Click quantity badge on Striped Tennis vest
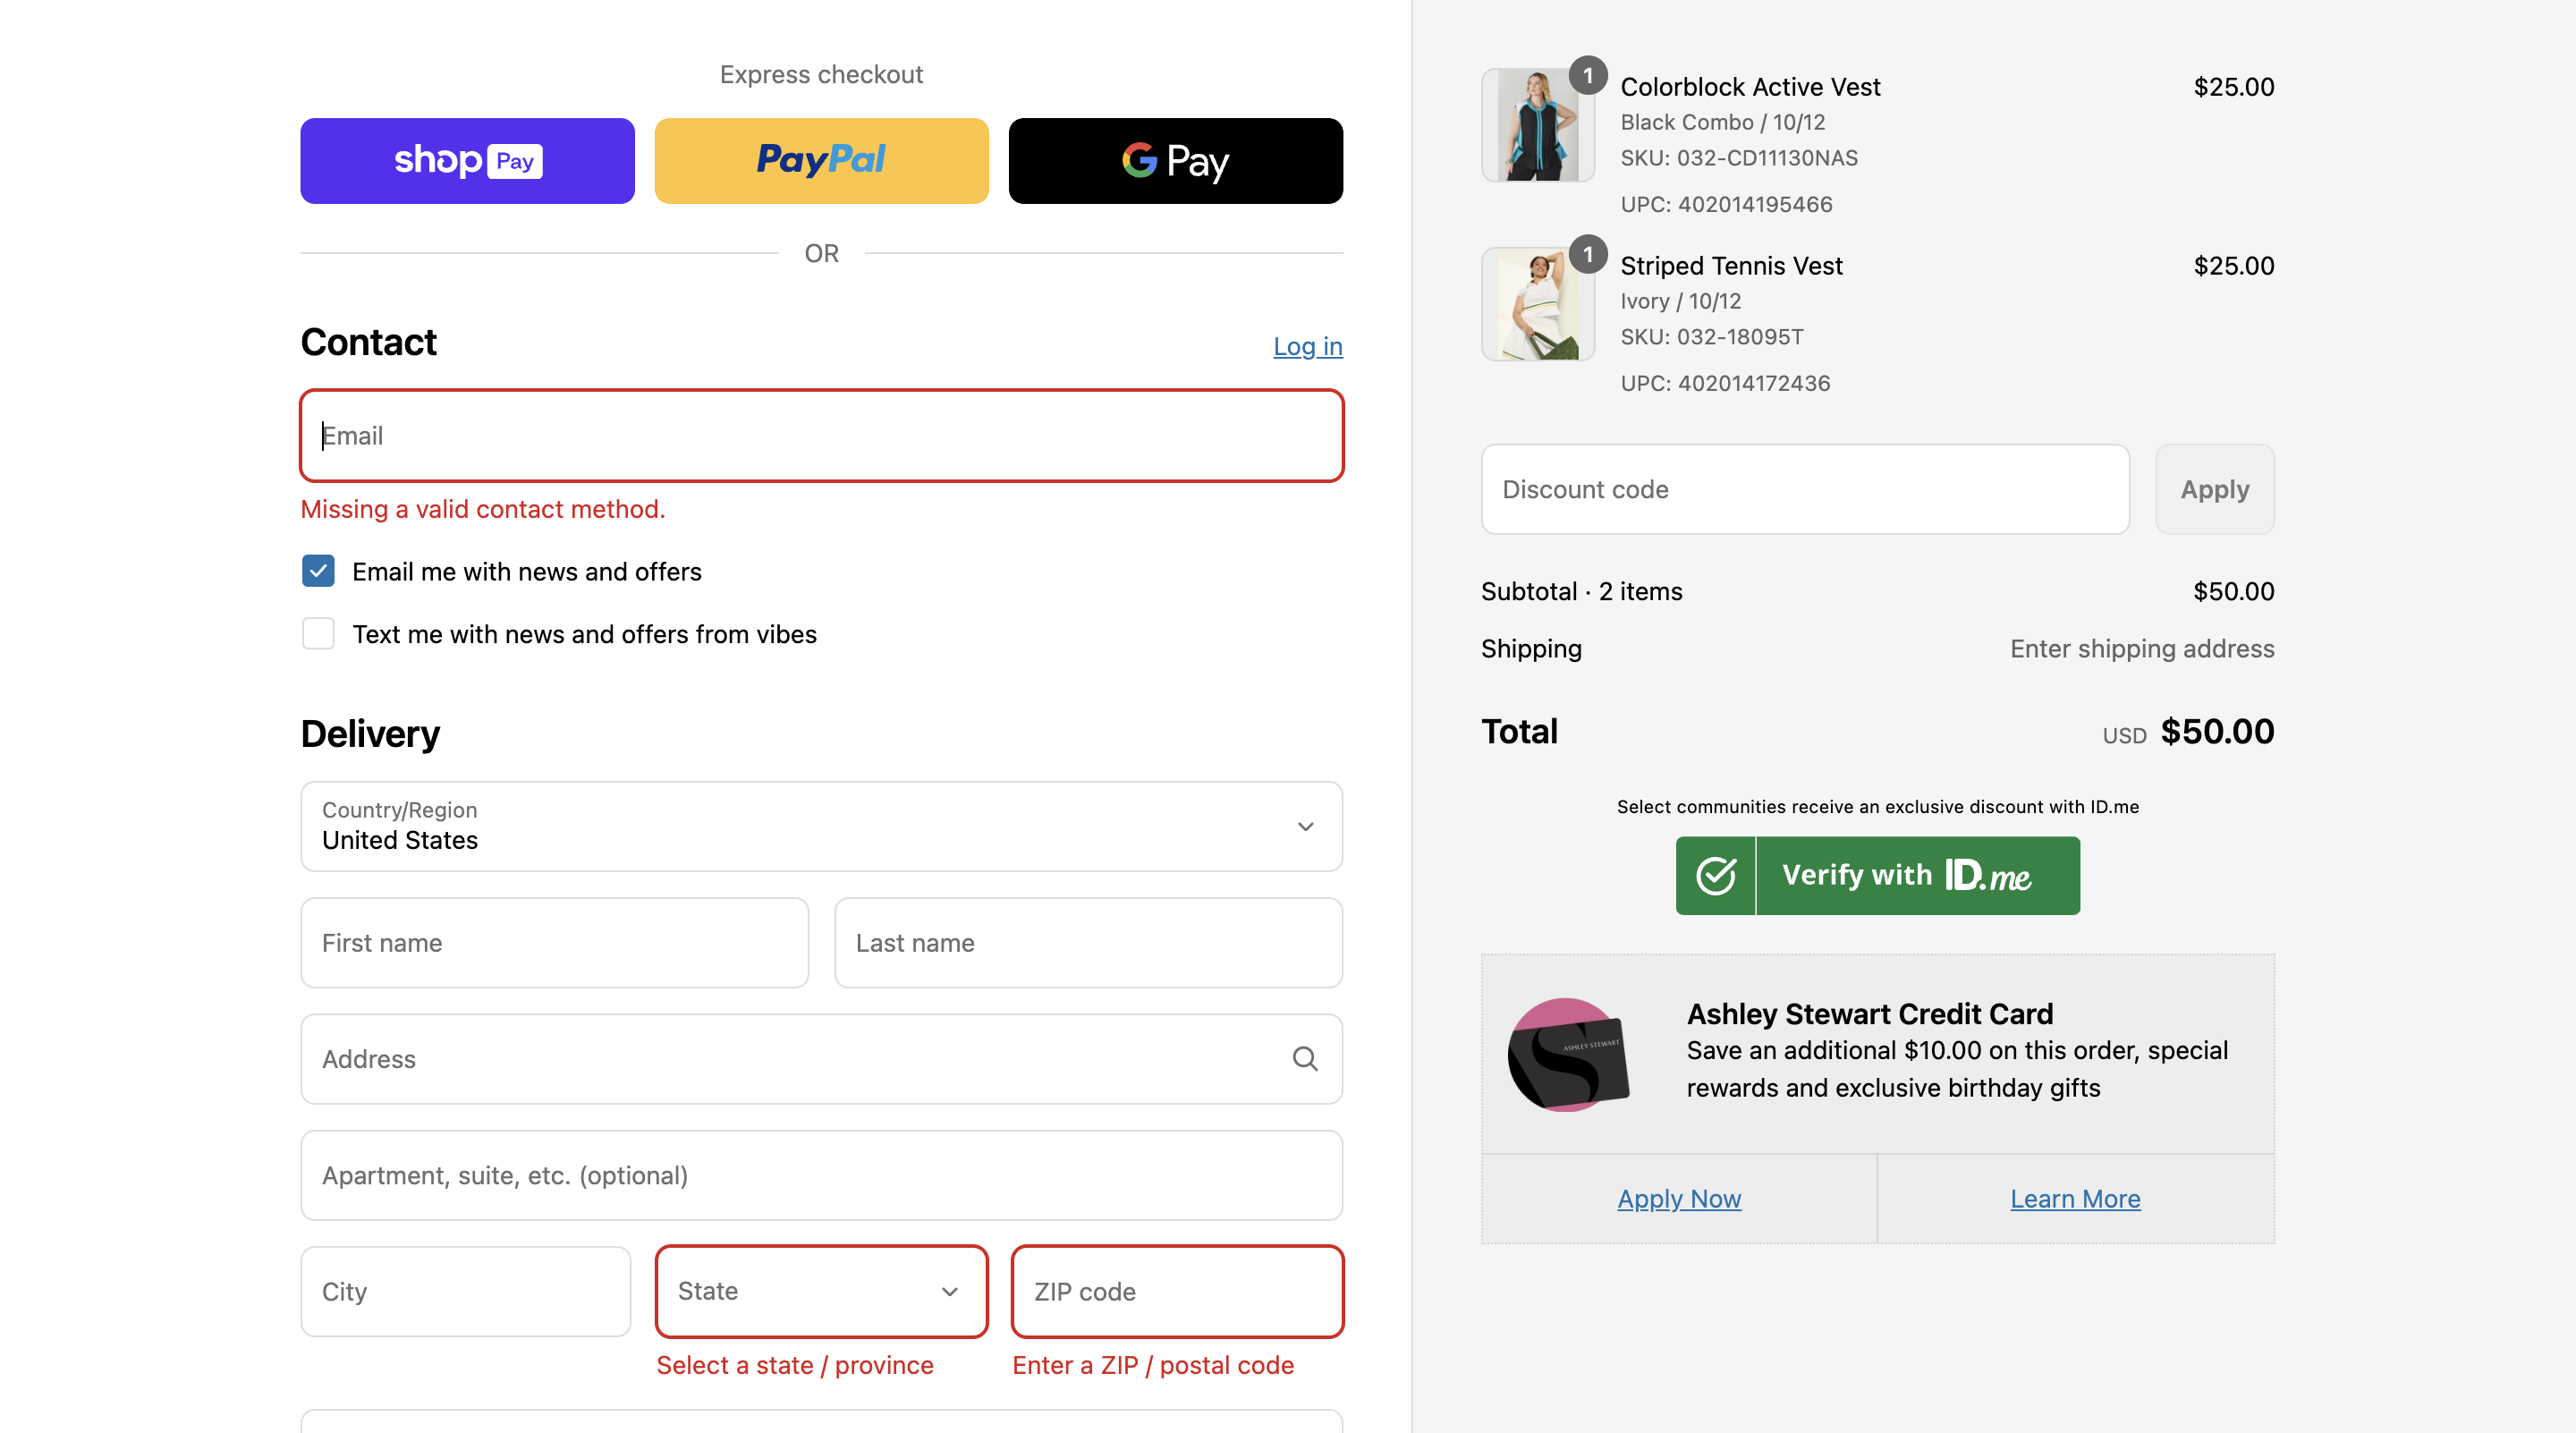The height and width of the screenshot is (1433, 2576). pyautogui.click(x=1587, y=254)
